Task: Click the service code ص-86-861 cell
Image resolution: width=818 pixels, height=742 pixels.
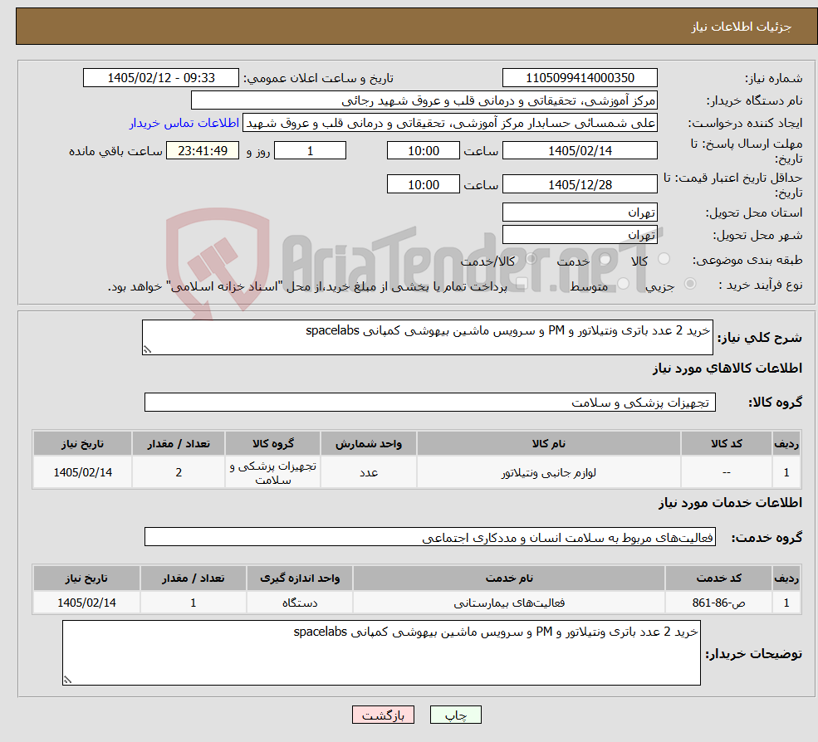Action: 719,603
